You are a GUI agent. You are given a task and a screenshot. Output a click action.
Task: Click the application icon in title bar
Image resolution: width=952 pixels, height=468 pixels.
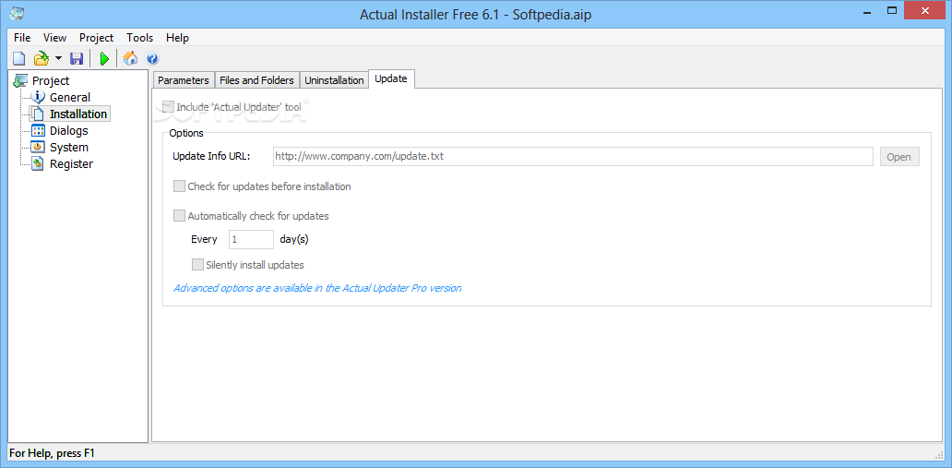(x=17, y=13)
